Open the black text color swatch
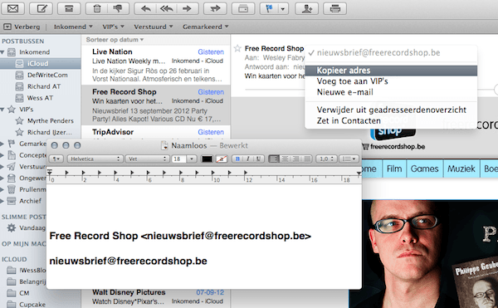 [x=207, y=159]
